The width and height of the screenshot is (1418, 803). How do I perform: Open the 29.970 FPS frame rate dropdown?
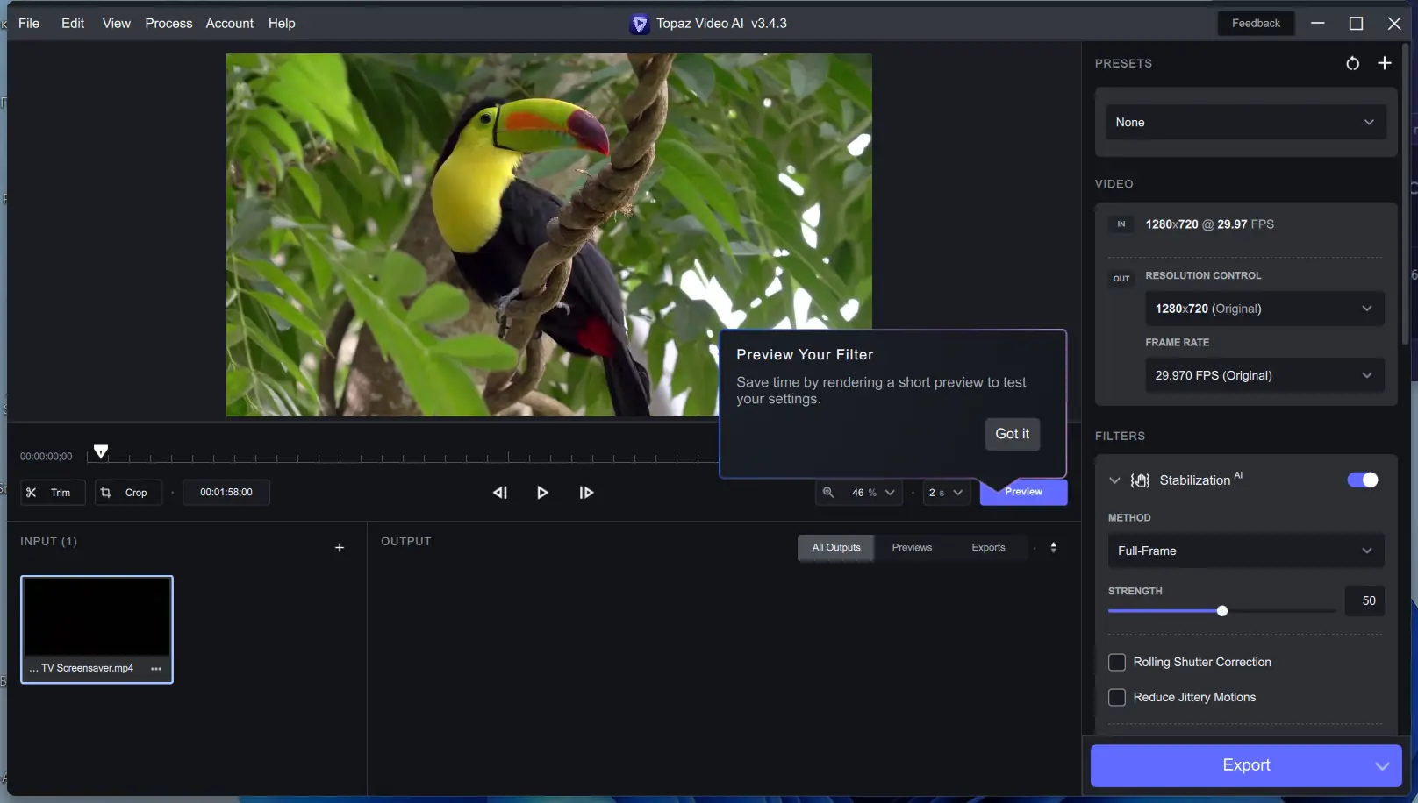tap(1264, 375)
